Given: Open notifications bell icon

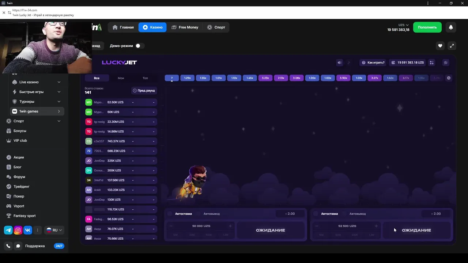Looking at the screenshot, I should (x=451, y=27).
